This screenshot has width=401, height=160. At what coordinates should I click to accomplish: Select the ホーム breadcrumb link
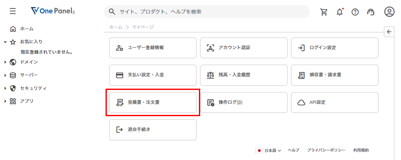pos(116,27)
